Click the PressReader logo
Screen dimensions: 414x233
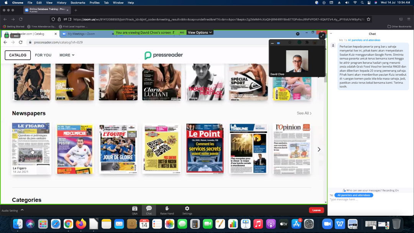point(164,55)
